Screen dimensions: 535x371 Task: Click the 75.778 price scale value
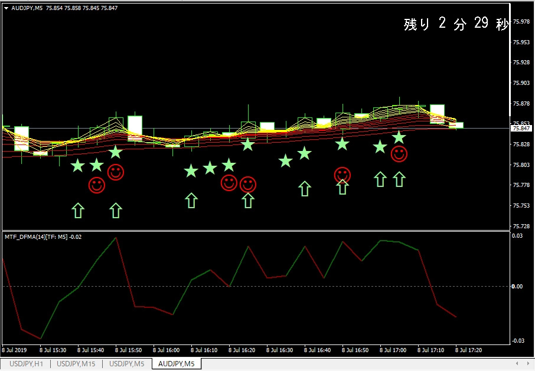point(521,185)
